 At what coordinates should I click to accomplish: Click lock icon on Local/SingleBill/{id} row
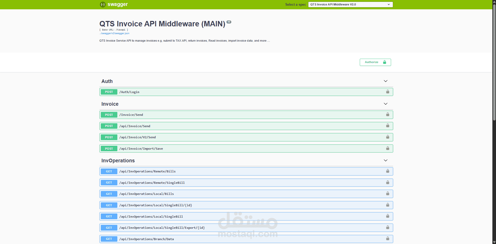[x=387, y=205]
